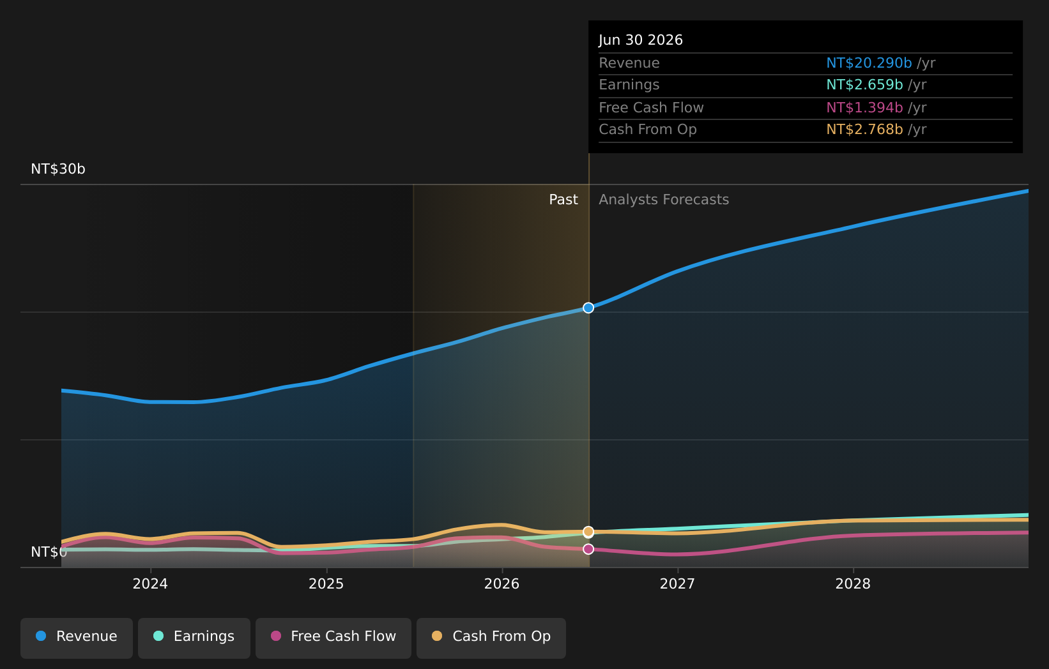Click the orange Cash From Op data point
1049x669 pixels.
[x=588, y=532]
